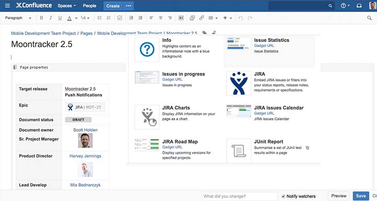
Task: Insert a numbered list
Action: coord(109,18)
